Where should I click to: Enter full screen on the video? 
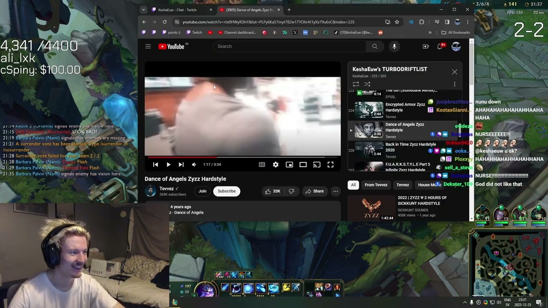[x=331, y=165]
